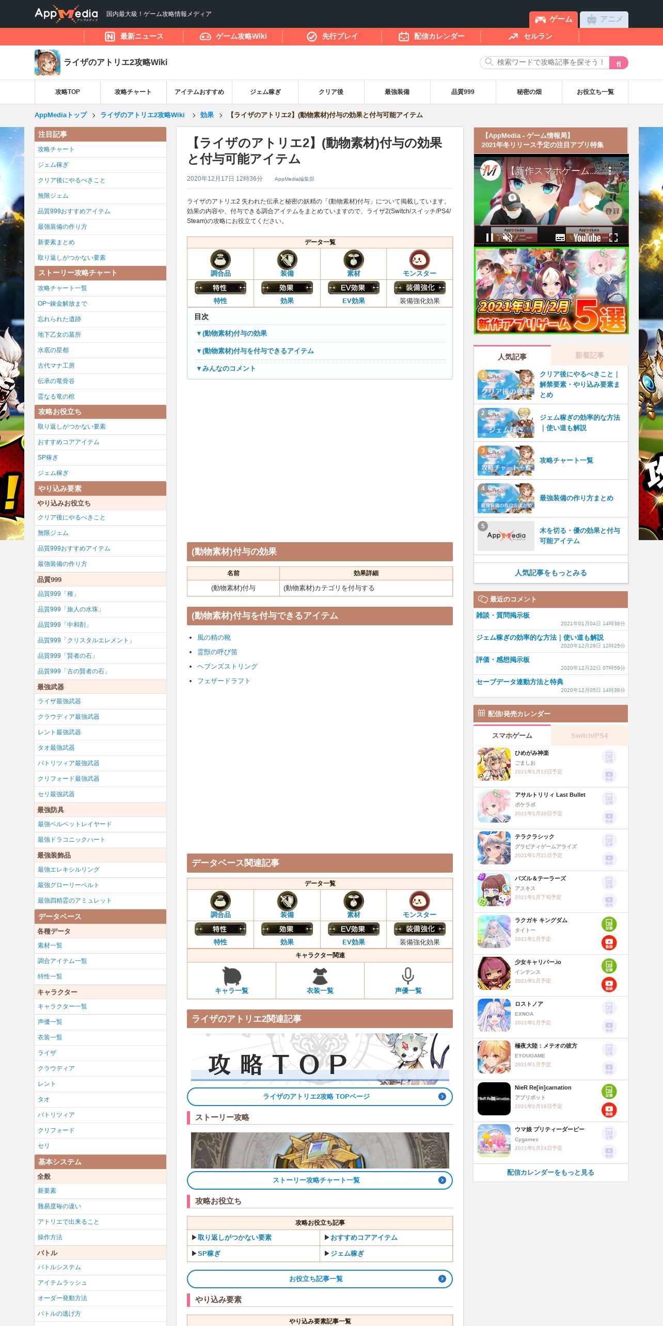
Task: Click the green 記事 icon for NieR Re[in]carnation
Action: click(609, 1091)
